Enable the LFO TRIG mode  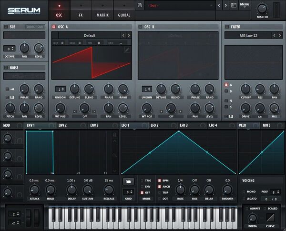pos(142,181)
